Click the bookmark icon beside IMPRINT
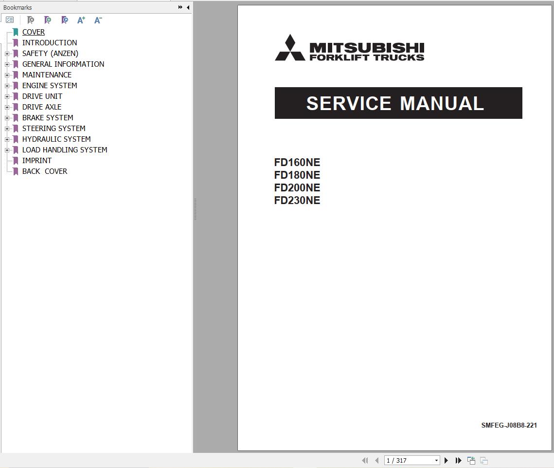Viewport: 554px width, 468px height. click(x=16, y=161)
